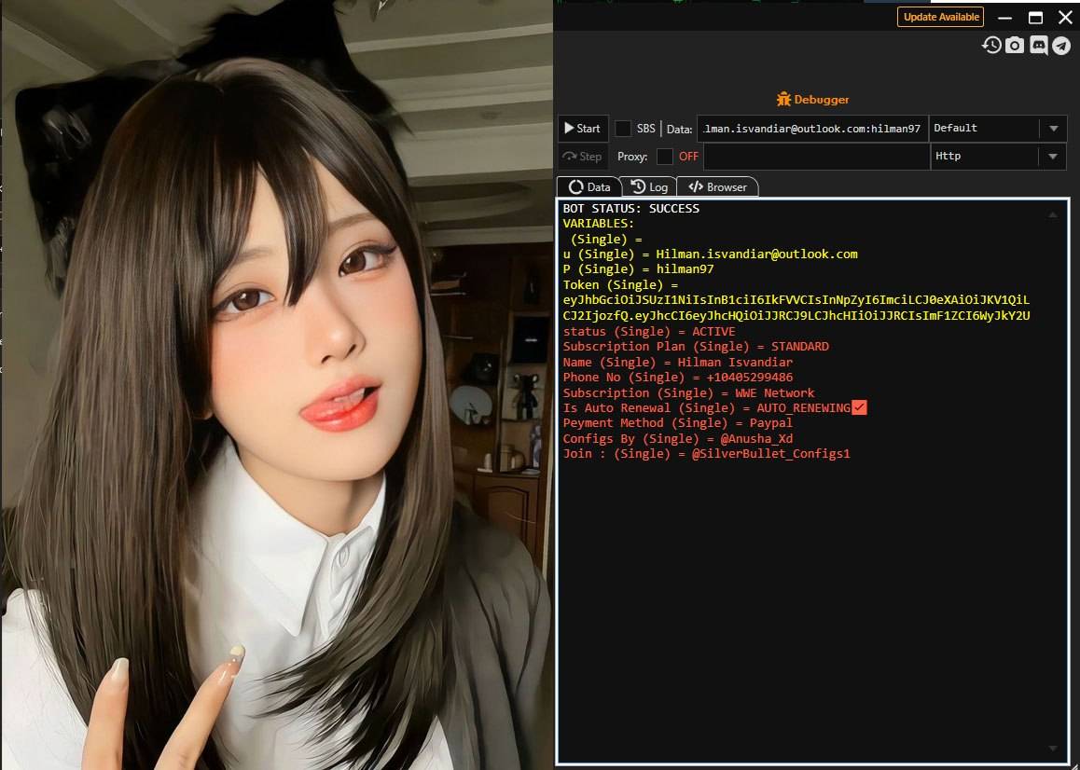The image size is (1080, 770).
Task: Start the debugger run
Action: click(583, 128)
